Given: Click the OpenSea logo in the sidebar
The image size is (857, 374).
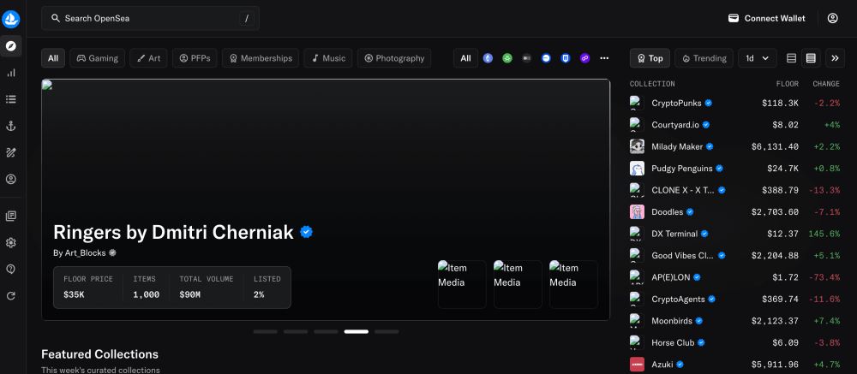Looking at the screenshot, I should click(x=11, y=18).
